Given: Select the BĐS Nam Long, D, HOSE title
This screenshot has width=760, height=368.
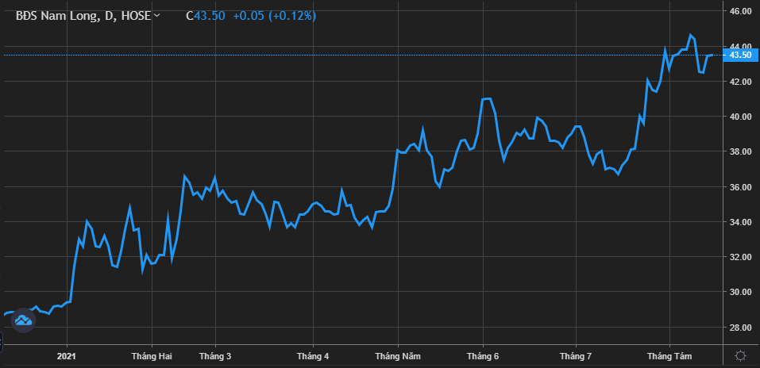Looking at the screenshot, I should click(x=83, y=16).
